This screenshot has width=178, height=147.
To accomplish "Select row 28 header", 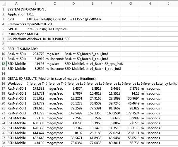I will 4,143.
